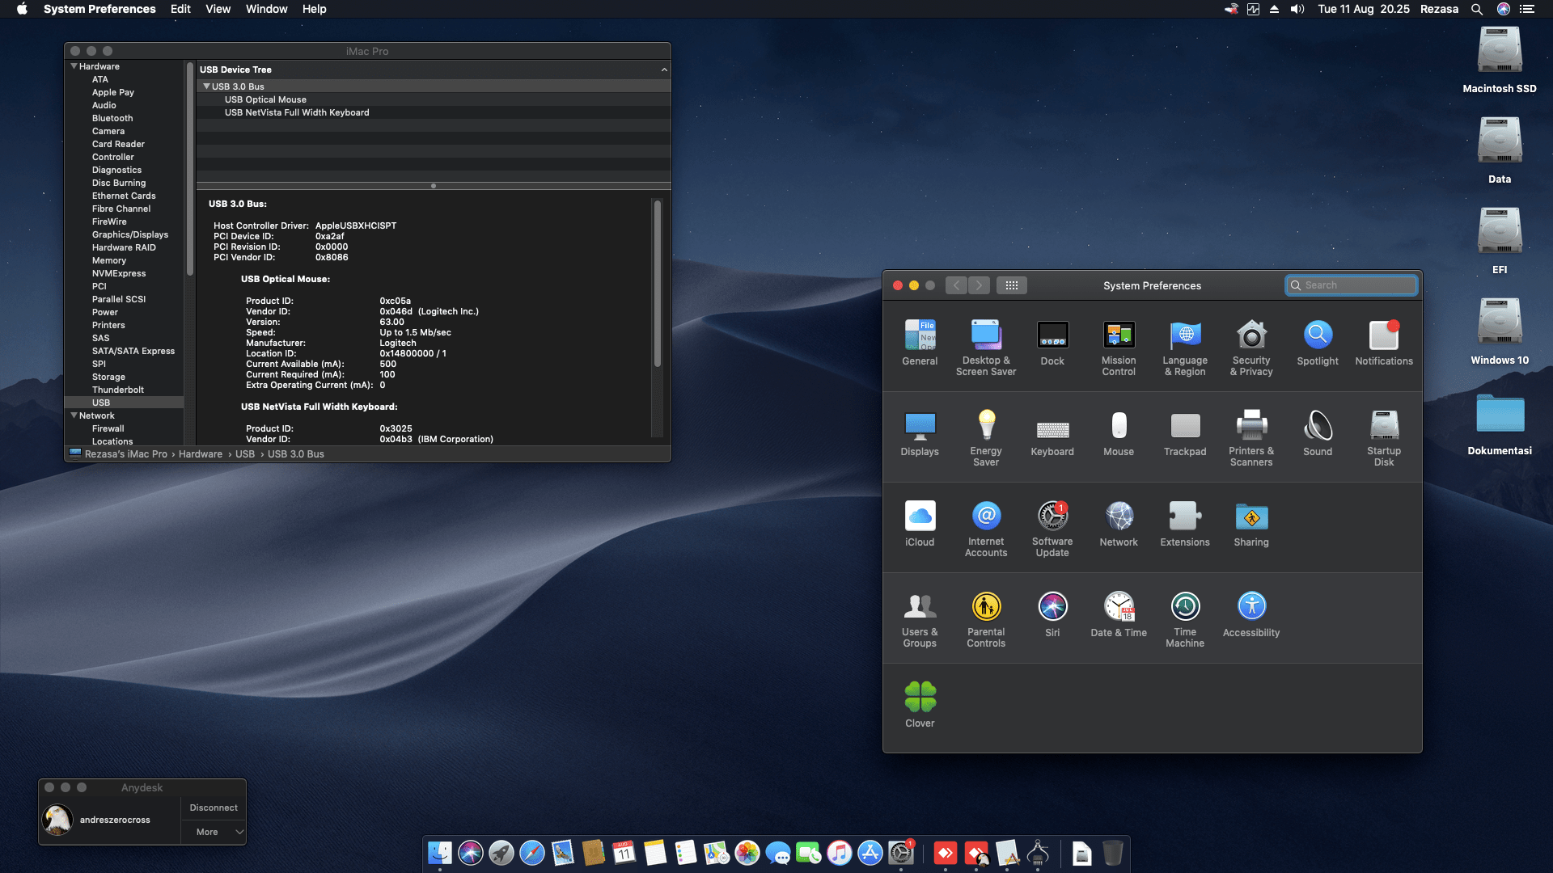Expand Anydesk More dropdown
This screenshot has height=873, width=1553.
214,832
